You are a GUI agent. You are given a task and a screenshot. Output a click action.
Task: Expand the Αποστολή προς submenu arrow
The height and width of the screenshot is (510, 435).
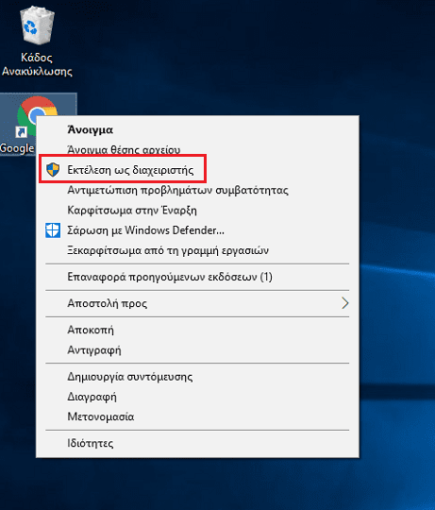click(x=345, y=303)
